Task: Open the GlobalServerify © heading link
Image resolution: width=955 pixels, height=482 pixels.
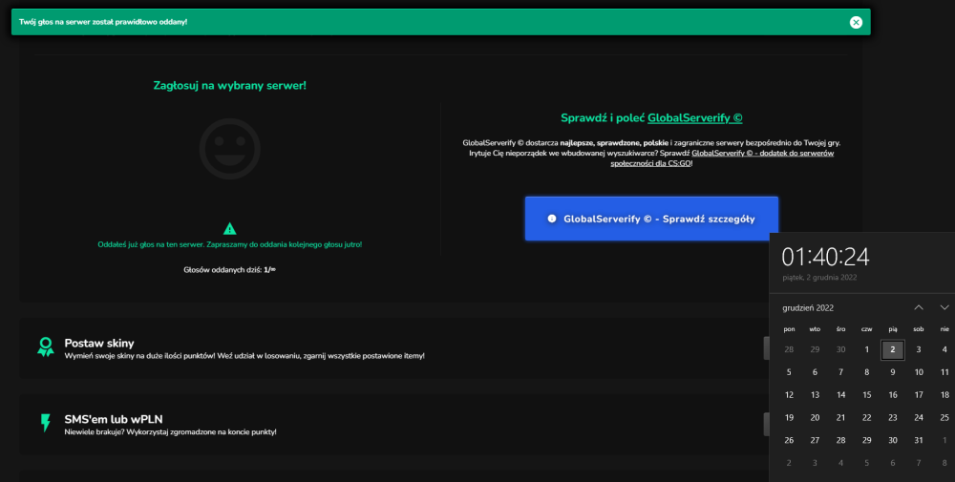Action: pos(695,118)
